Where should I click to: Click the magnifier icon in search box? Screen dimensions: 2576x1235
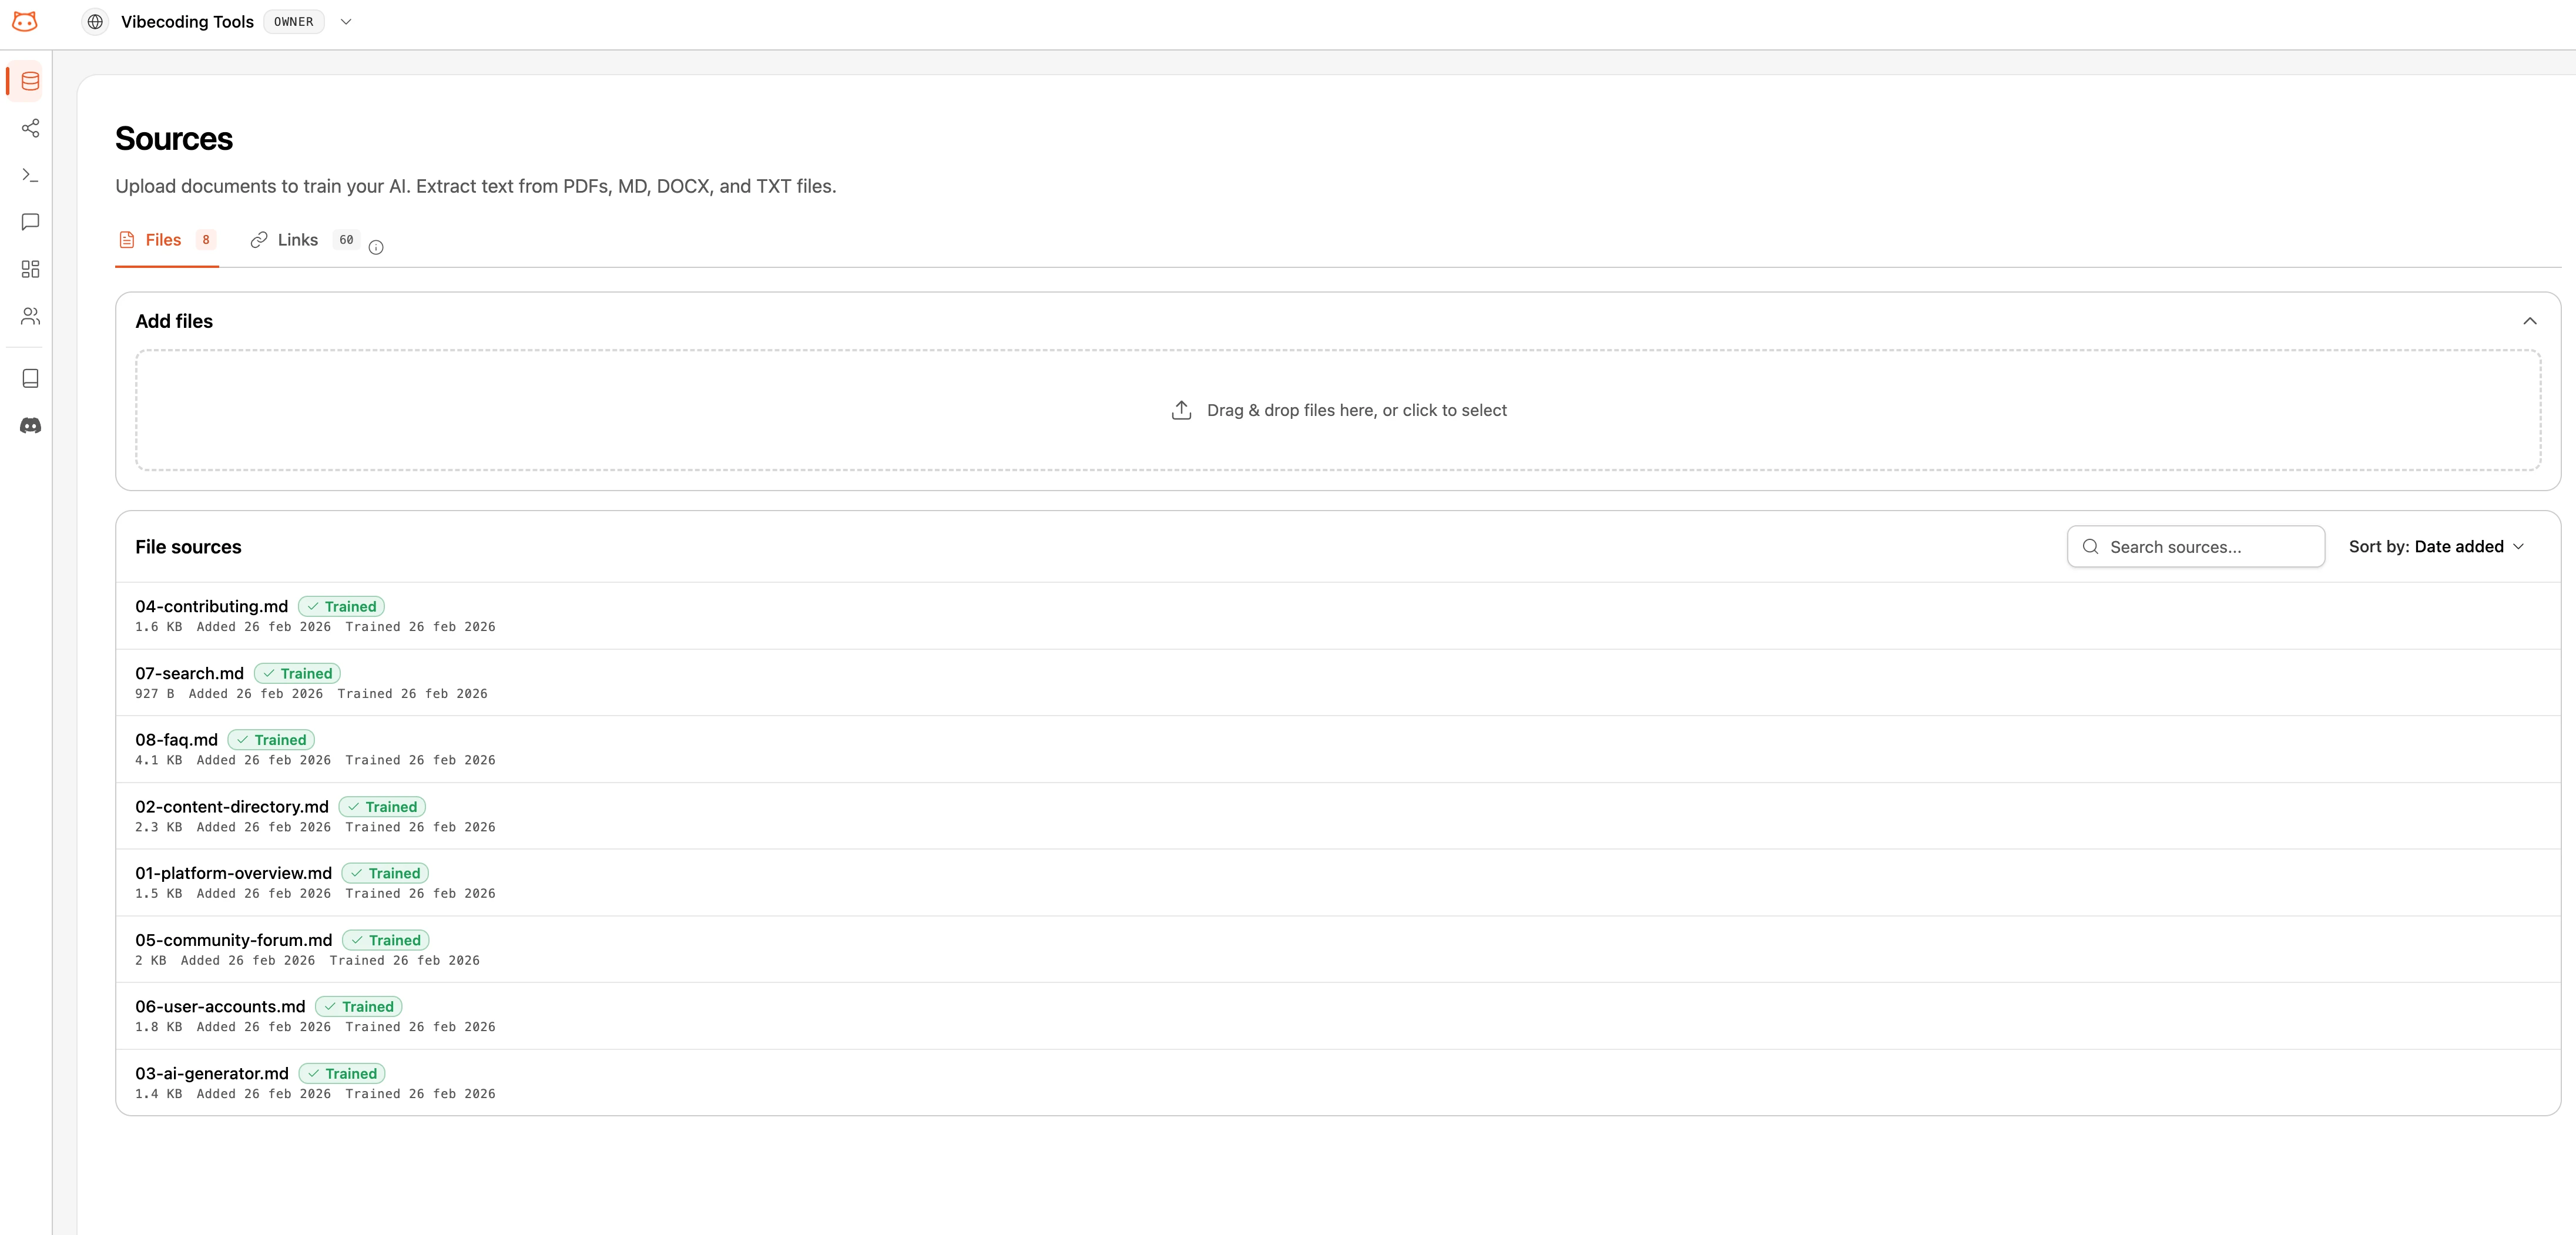[2090, 547]
